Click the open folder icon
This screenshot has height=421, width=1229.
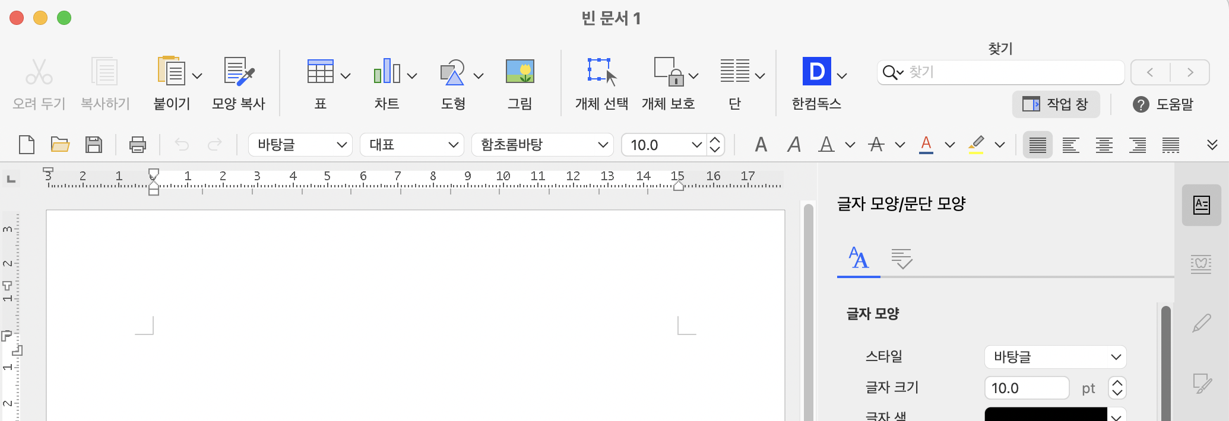click(60, 145)
